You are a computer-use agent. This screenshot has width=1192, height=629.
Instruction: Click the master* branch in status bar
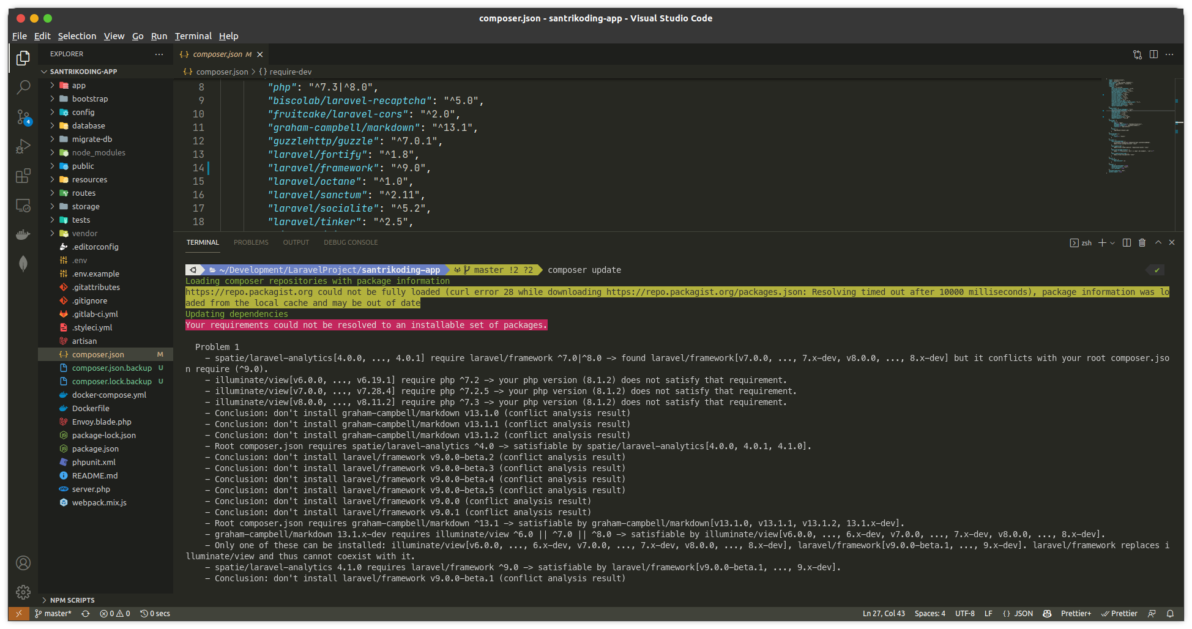coord(53,614)
